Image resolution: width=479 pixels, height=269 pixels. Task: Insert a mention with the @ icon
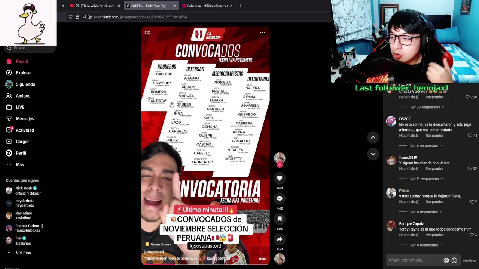[x=446, y=260]
